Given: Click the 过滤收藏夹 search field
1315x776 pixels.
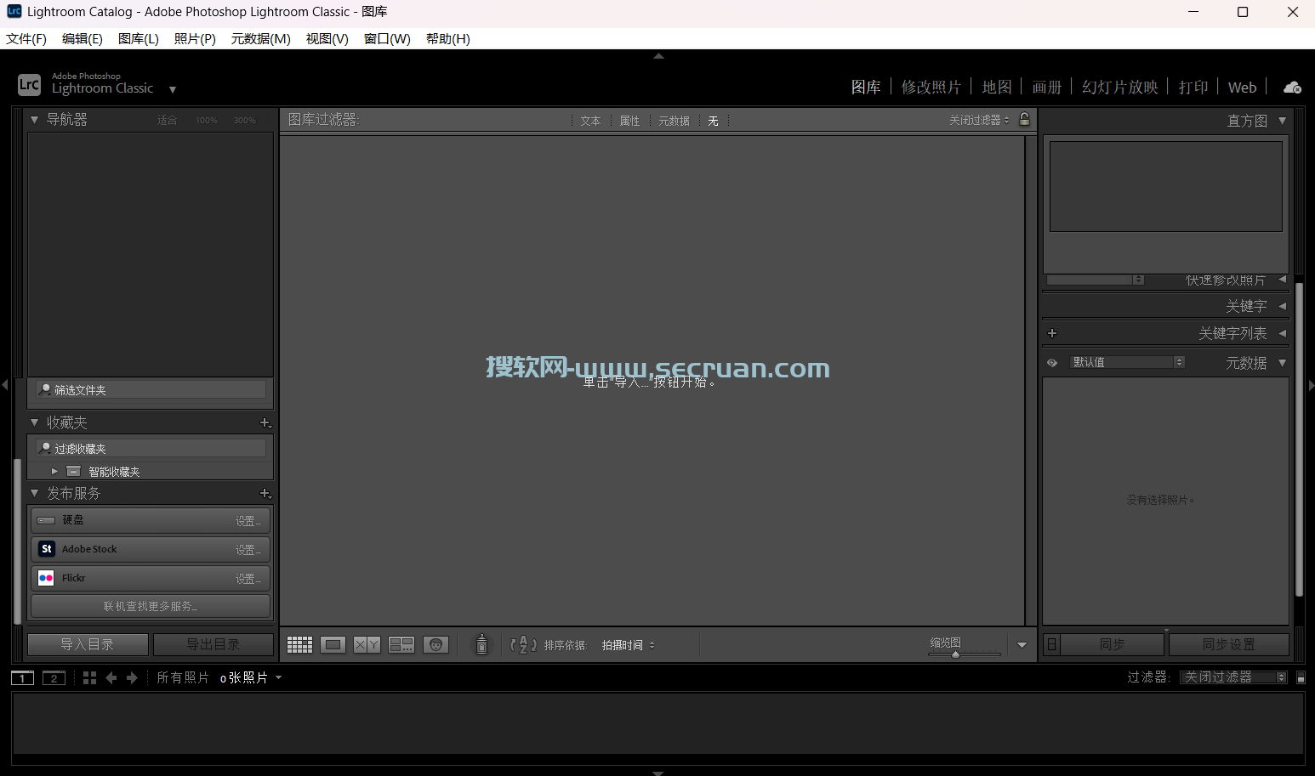Looking at the screenshot, I should point(151,449).
